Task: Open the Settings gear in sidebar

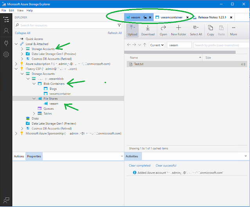Action: click(6, 54)
